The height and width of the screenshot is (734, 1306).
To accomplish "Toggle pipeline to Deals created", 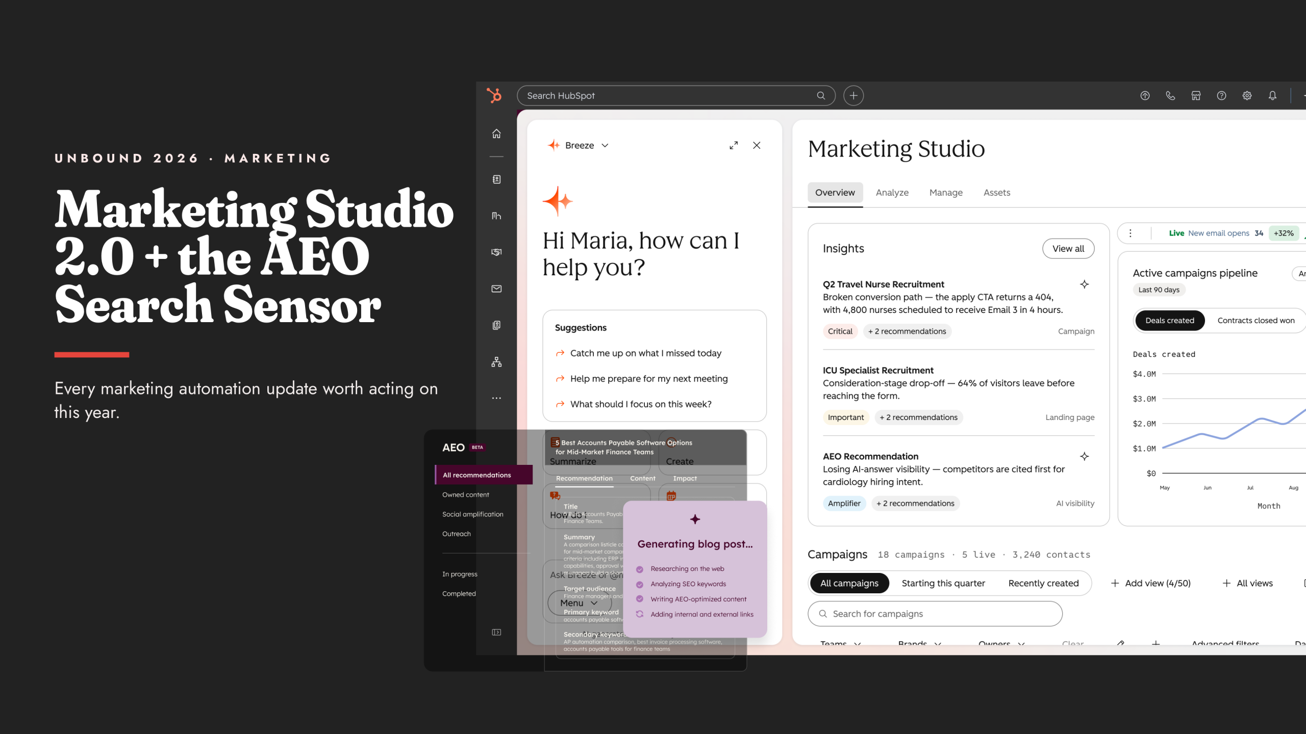I will 1170,321.
